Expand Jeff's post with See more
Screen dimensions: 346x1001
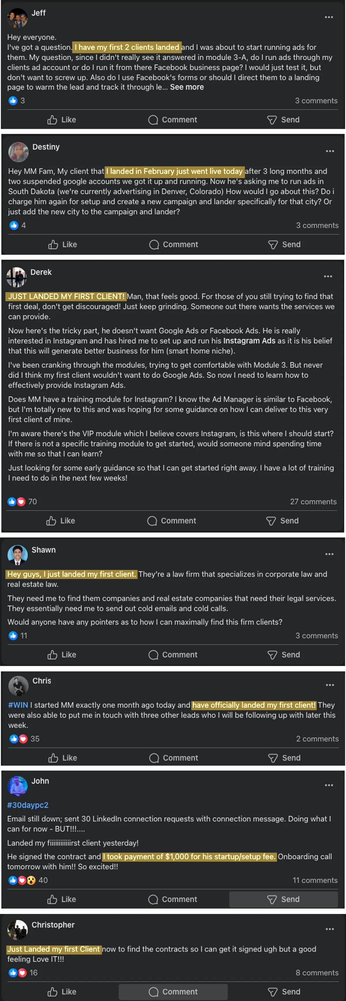coord(187,87)
